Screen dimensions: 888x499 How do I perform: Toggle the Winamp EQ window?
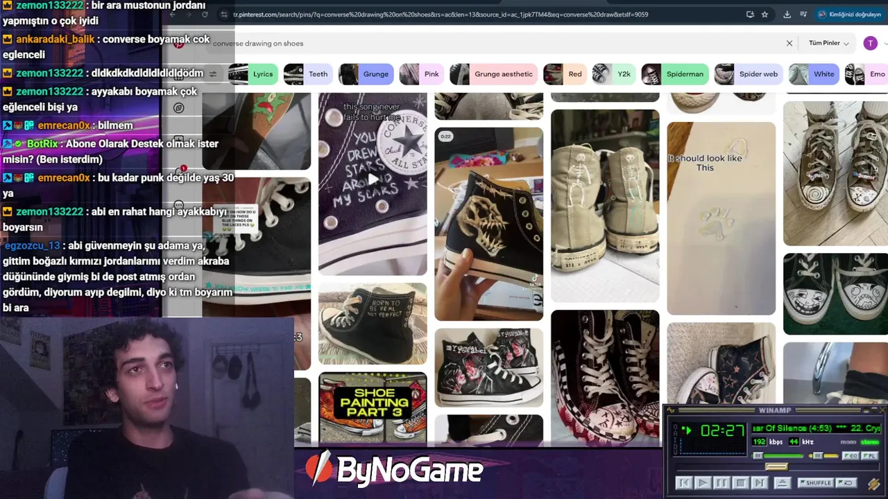[850, 455]
